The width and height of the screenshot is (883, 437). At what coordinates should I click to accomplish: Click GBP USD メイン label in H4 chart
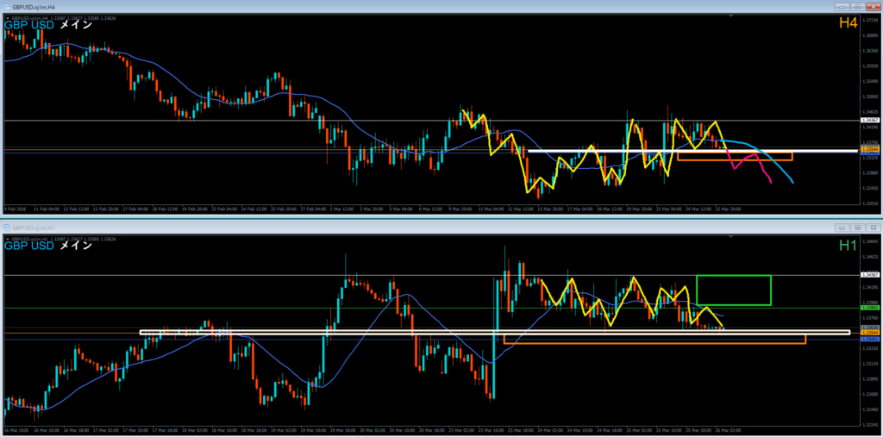tap(48, 25)
